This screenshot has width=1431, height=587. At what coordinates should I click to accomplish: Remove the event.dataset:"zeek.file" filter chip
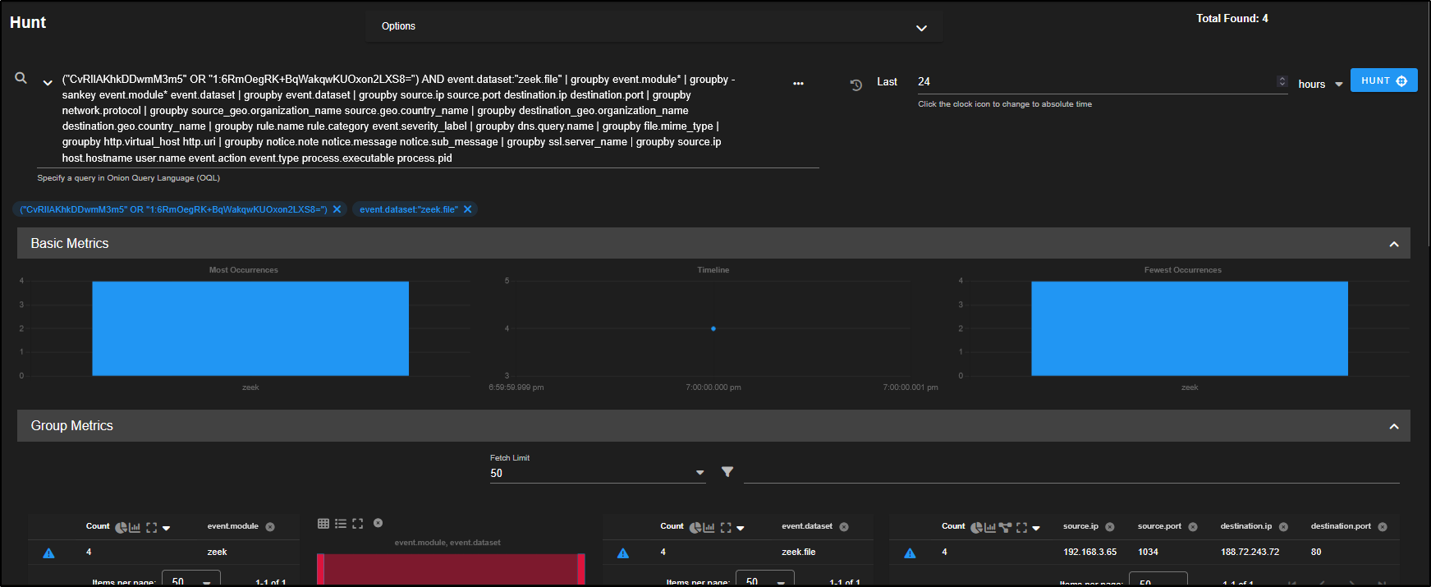click(467, 209)
